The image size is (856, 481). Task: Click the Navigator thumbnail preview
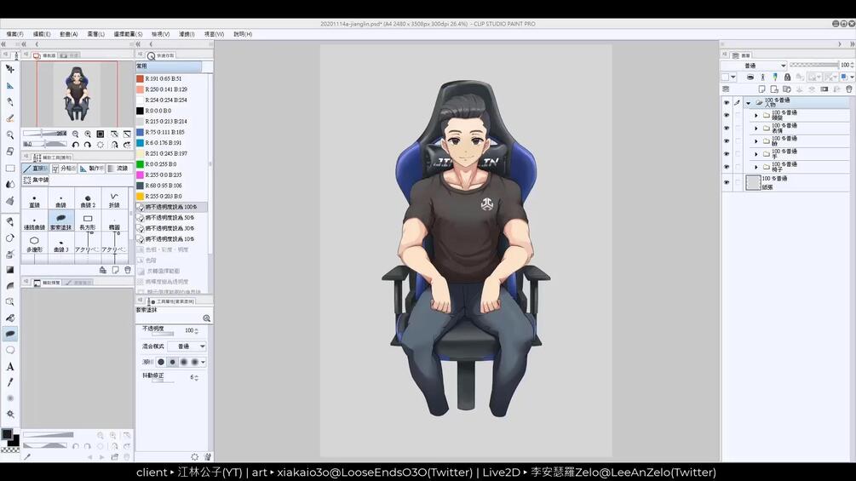click(77, 94)
